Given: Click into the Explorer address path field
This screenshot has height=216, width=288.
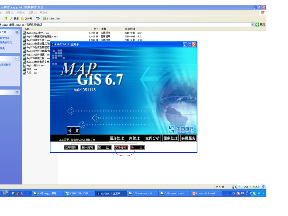Looking at the screenshot, I should 125,24.
